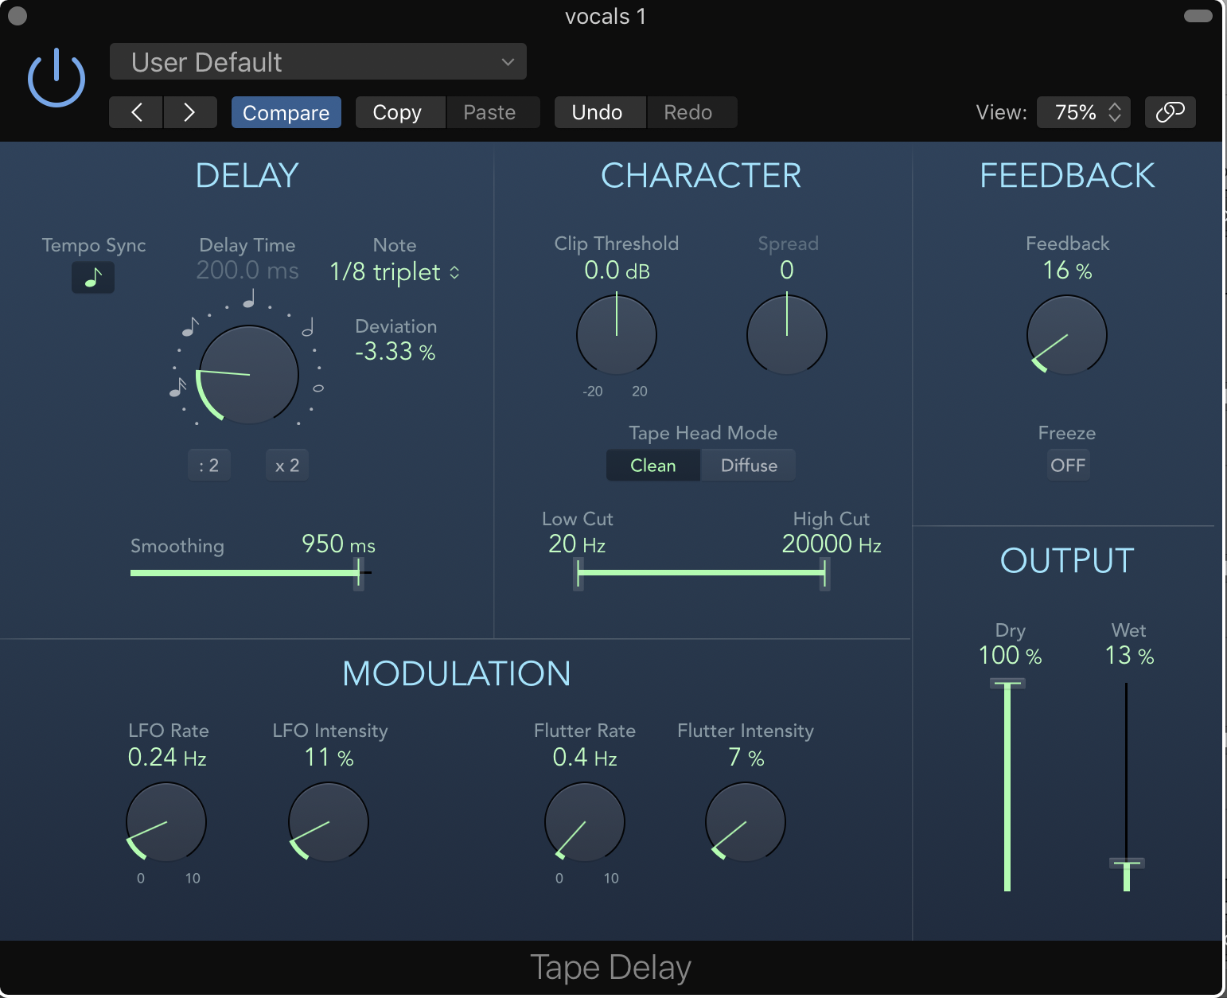This screenshot has width=1227, height=998.
Task: Click the Wet 13 % value
Action: (x=1129, y=656)
